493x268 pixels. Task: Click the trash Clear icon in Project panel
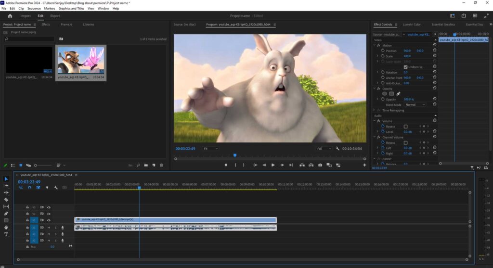(161, 165)
